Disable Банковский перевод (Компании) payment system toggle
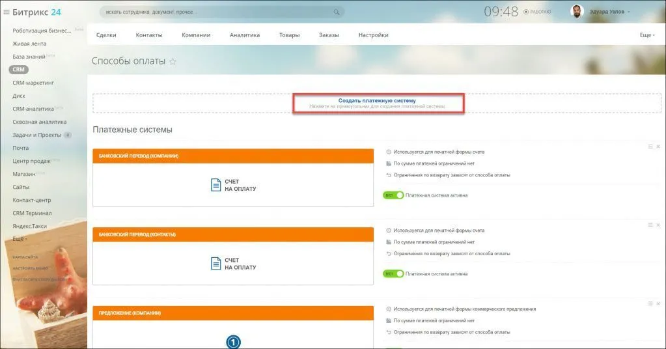Image resolution: width=666 pixels, height=349 pixels. click(393, 195)
